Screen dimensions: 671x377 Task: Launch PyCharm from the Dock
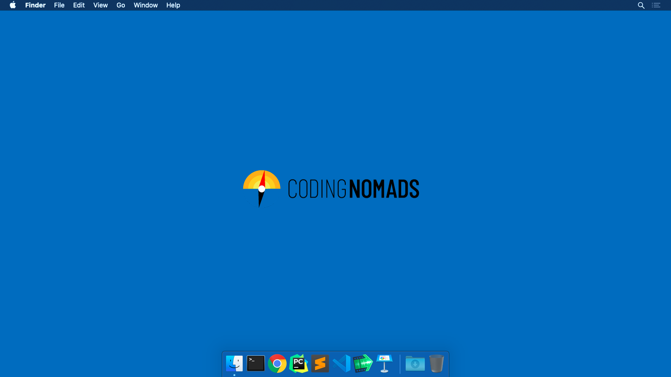pyautogui.click(x=299, y=364)
